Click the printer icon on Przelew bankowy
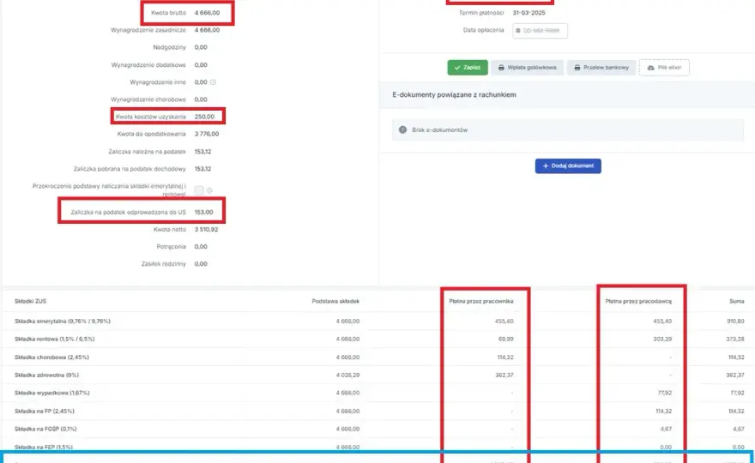This screenshot has width=755, height=463. click(x=577, y=68)
